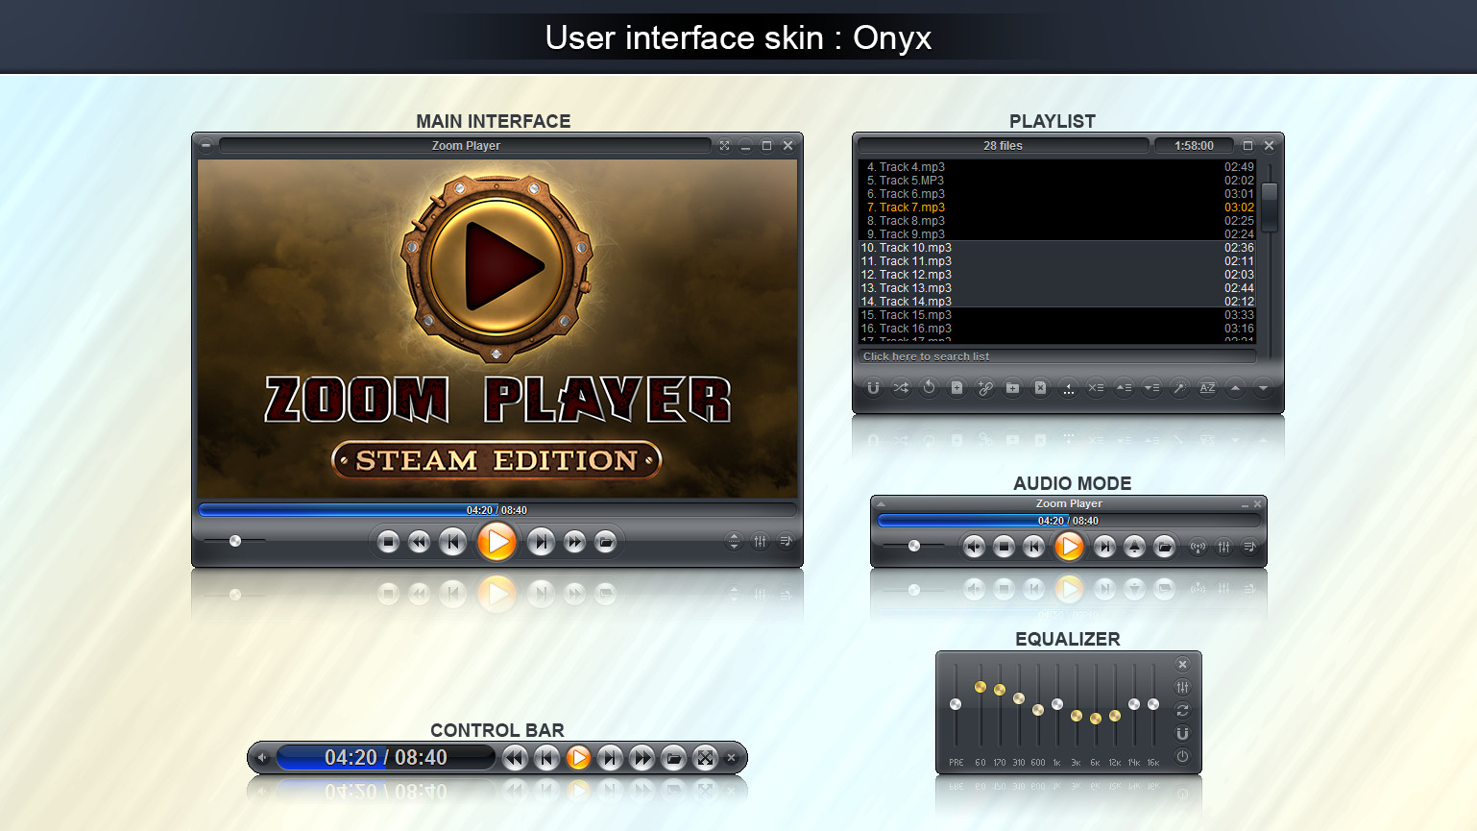Add a folder to the playlist
This screenshot has width=1477, height=831.
[x=1012, y=387]
